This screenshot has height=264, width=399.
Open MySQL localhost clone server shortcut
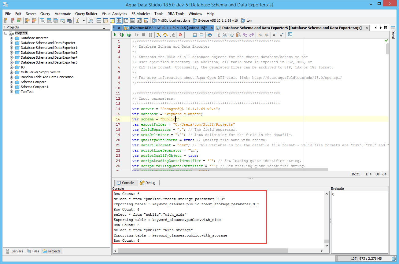click(x=171, y=20)
